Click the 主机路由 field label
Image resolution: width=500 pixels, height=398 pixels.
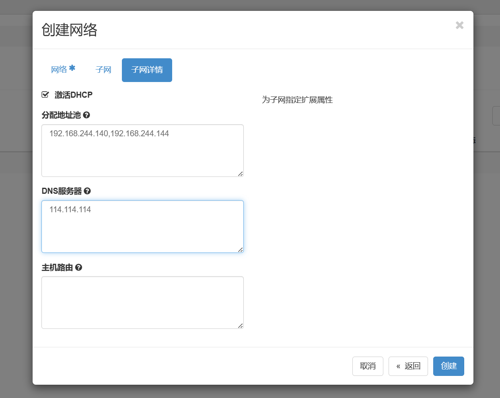[57, 267]
